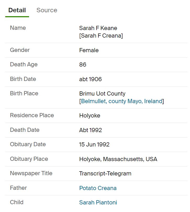Click the Transcript-Telegram newspaper title
The height and width of the screenshot is (212, 190).
pos(105,173)
